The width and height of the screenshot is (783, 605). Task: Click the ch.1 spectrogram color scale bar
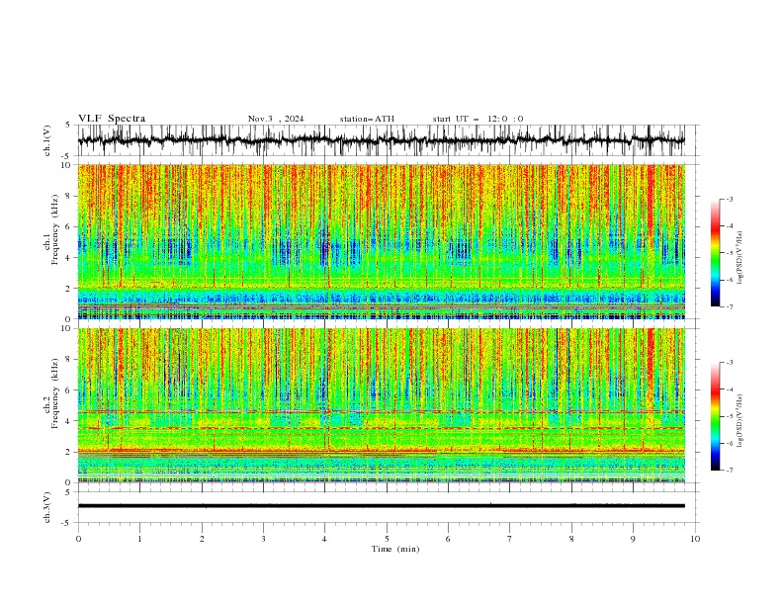[x=715, y=253]
